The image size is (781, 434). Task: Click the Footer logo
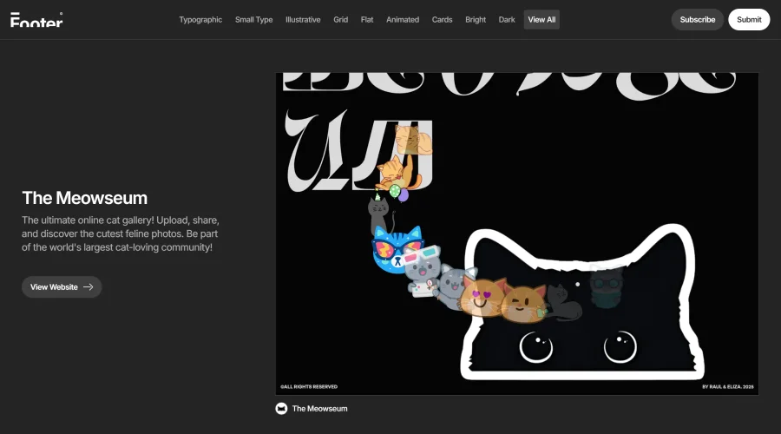pos(36,20)
